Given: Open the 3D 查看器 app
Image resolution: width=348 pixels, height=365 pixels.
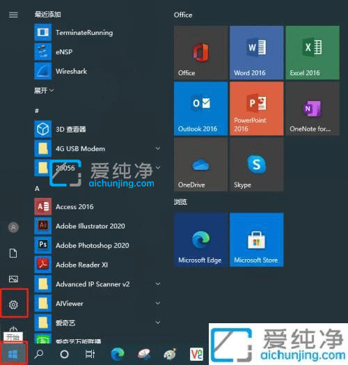Looking at the screenshot, I should (x=97, y=129).
